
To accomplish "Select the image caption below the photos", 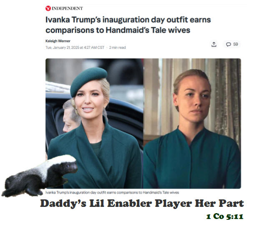I will coord(112,192).
